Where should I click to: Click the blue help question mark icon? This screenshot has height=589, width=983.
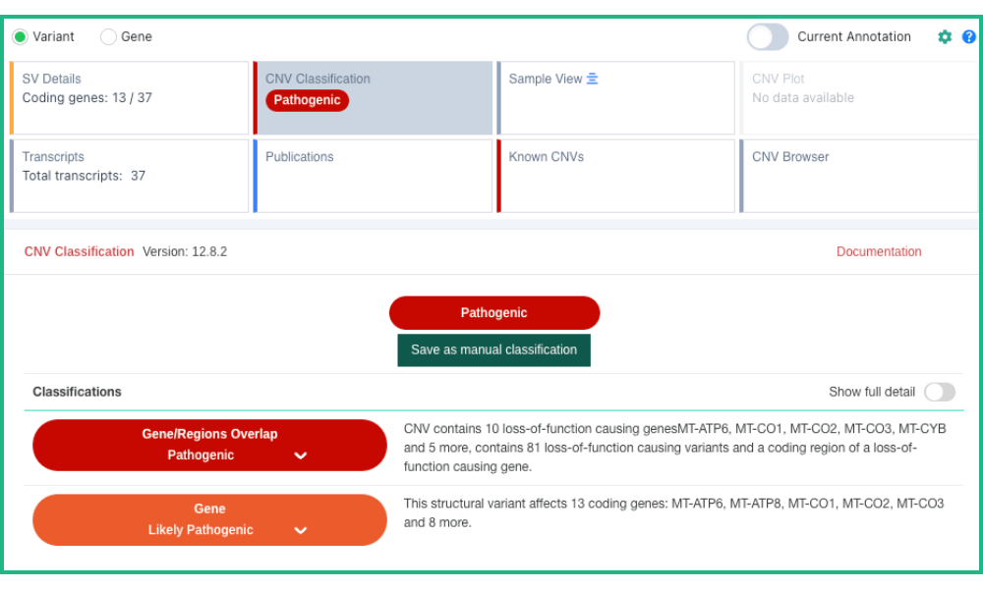(969, 37)
